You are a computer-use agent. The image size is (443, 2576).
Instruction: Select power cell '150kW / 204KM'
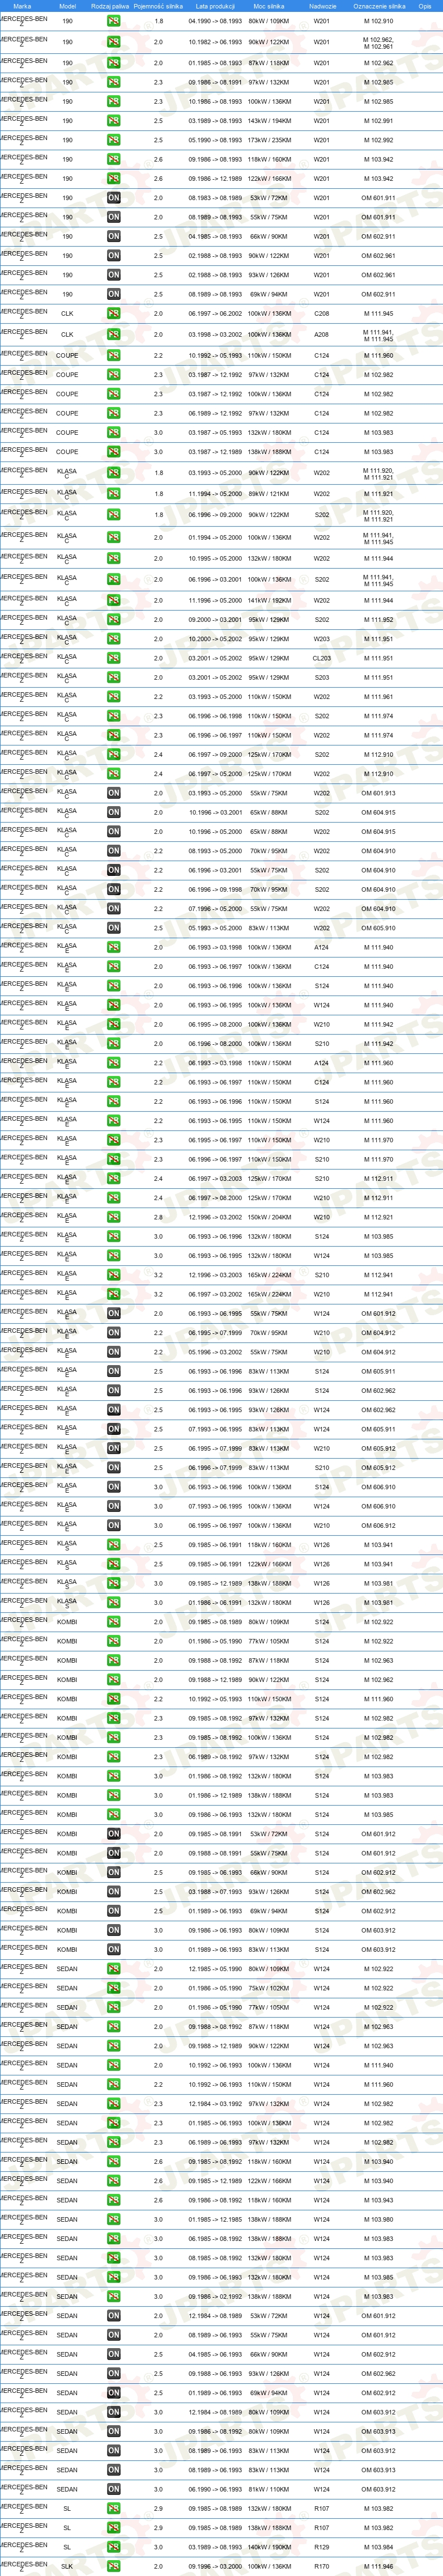(269, 1217)
